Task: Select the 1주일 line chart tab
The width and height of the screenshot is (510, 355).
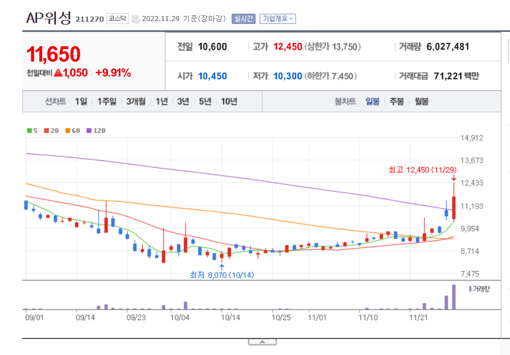Action: click(107, 102)
